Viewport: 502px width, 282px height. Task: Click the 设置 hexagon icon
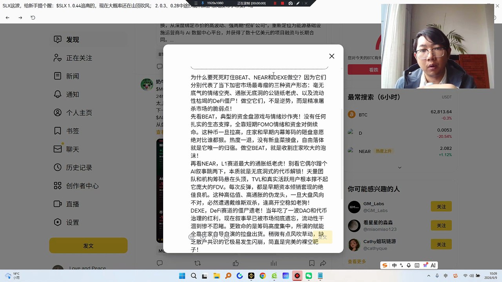[x=58, y=222]
